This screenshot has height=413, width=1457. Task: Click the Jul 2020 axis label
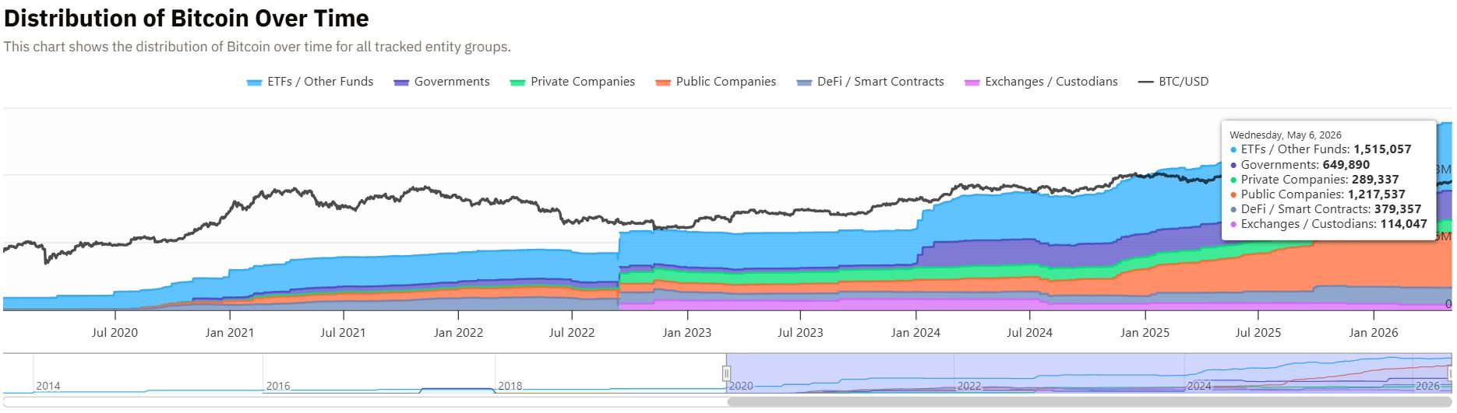tap(115, 333)
